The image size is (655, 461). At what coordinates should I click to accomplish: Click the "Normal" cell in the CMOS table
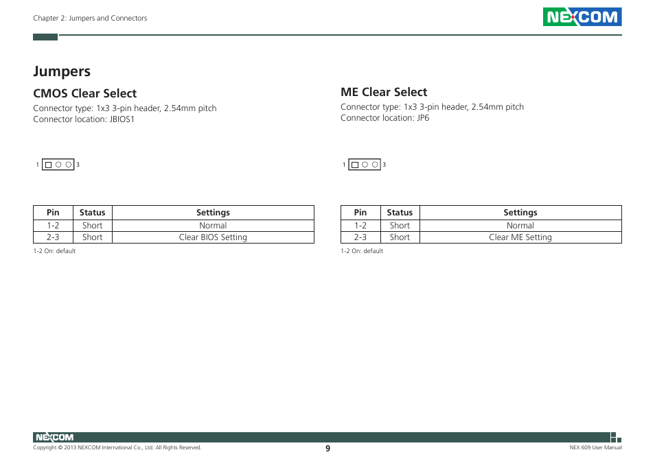(213, 226)
